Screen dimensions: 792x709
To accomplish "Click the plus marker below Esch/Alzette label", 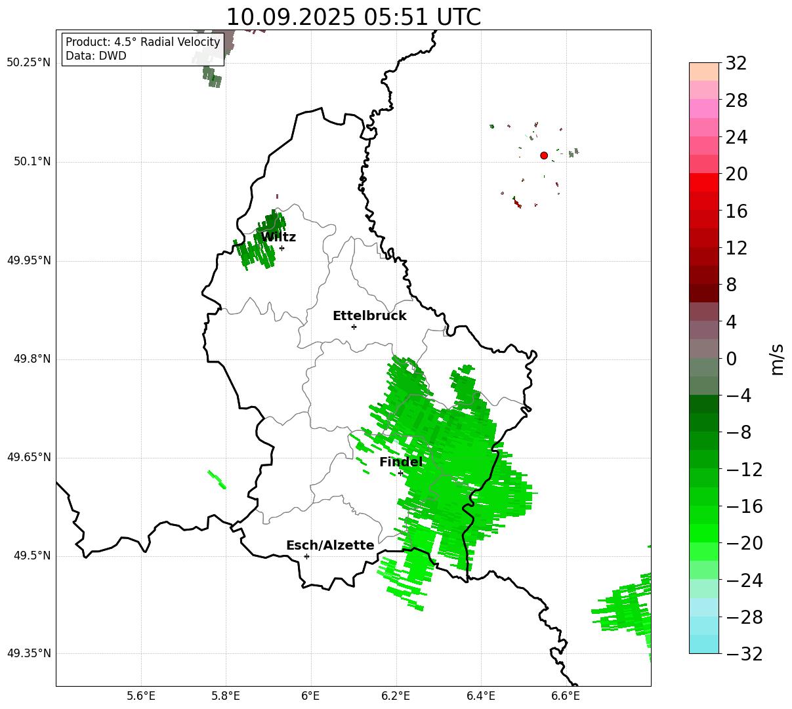I will coord(306,556).
